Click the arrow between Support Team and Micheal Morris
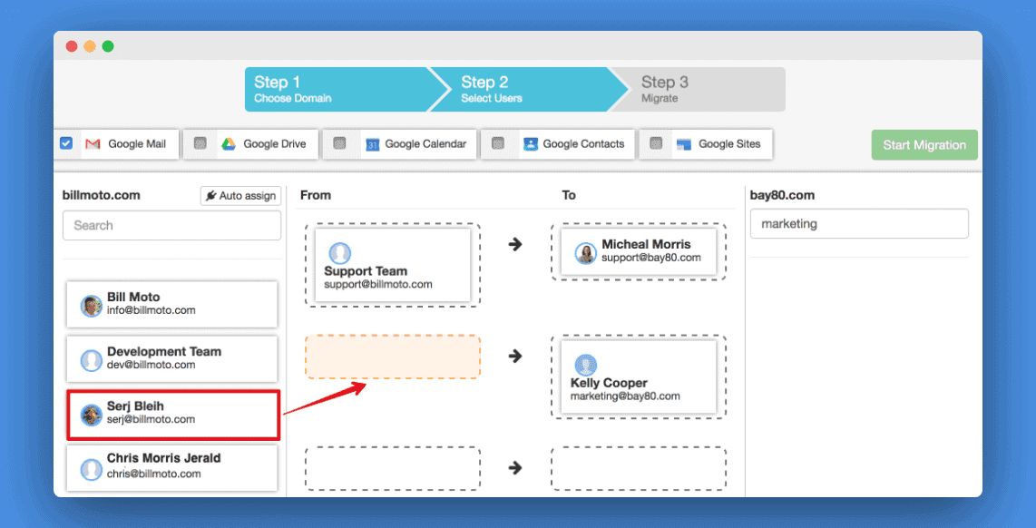Image resolution: width=1036 pixels, height=528 pixels. (514, 244)
